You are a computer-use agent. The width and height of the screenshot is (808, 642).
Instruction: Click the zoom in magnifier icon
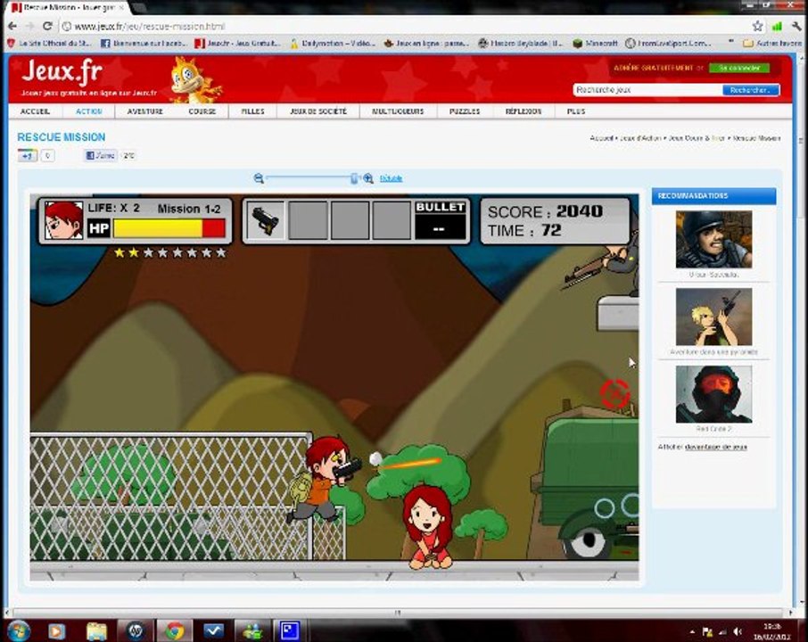[368, 178]
